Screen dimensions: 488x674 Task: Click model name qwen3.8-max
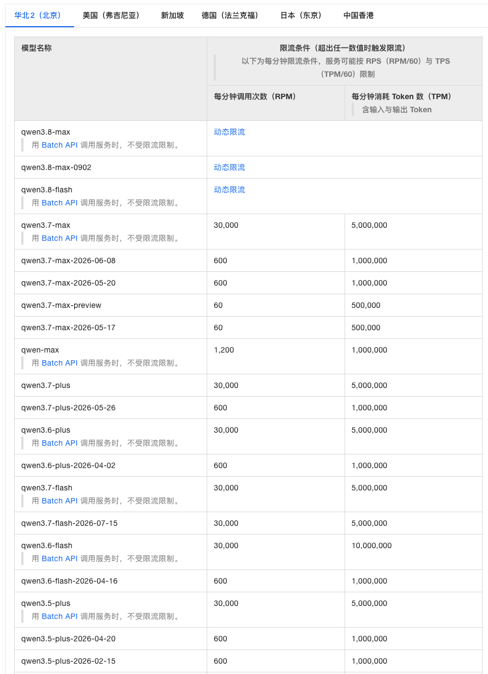[x=46, y=132]
